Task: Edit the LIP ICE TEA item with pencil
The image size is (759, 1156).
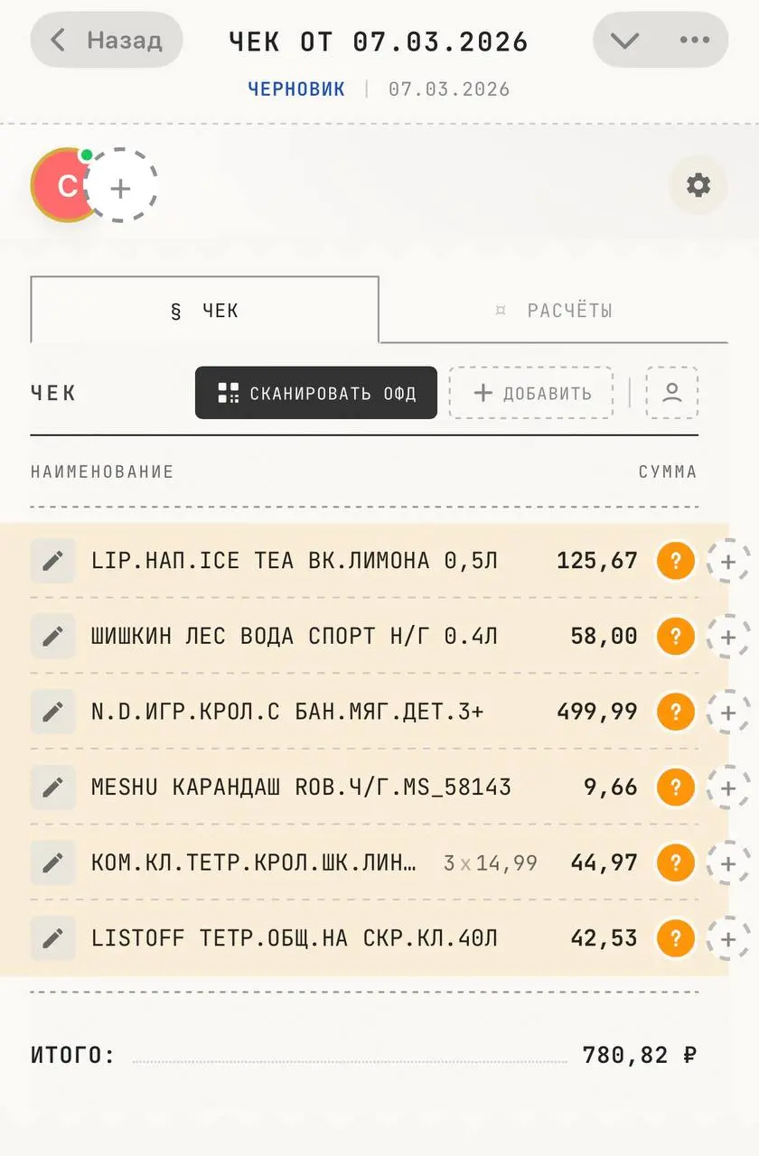Action: click(53, 561)
